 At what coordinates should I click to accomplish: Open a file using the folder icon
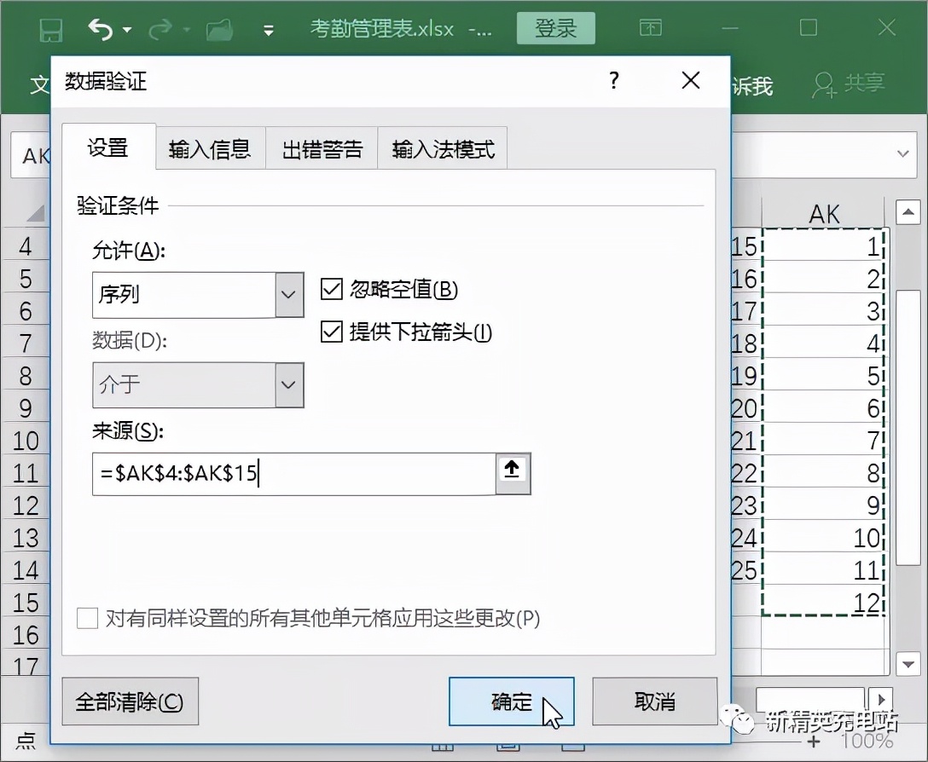[219, 28]
